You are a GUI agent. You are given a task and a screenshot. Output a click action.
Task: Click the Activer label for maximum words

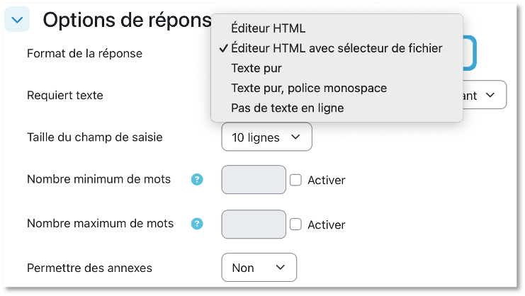click(x=326, y=224)
